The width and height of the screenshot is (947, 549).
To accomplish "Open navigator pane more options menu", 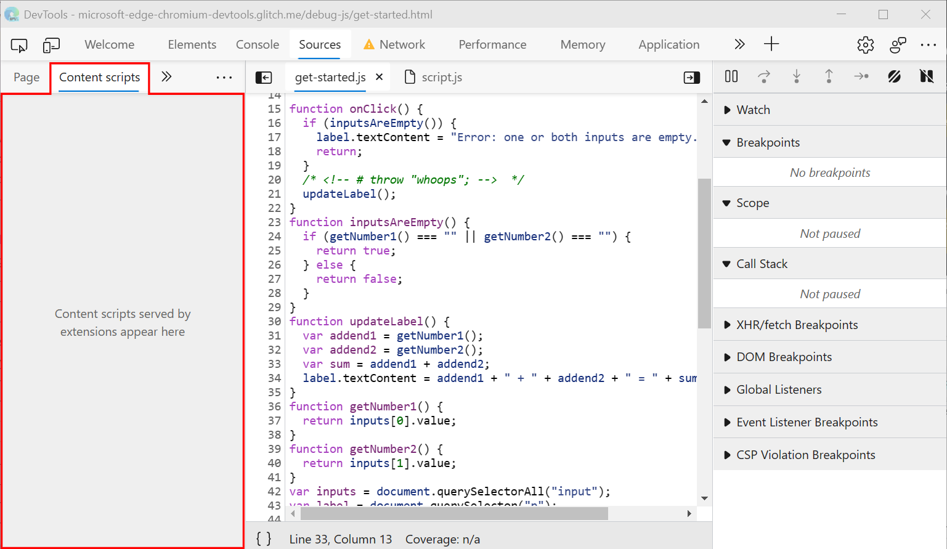I will tap(224, 78).
